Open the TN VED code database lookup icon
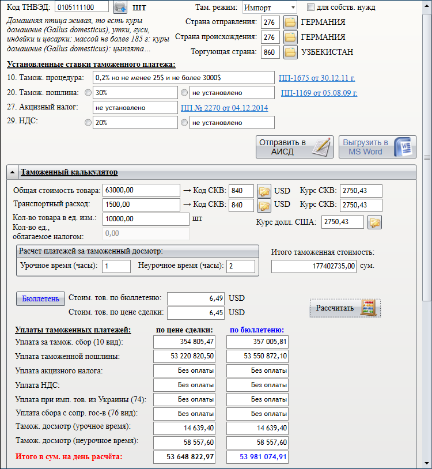The height and width of the screenshot is (469, 432). tap(120, 7)
